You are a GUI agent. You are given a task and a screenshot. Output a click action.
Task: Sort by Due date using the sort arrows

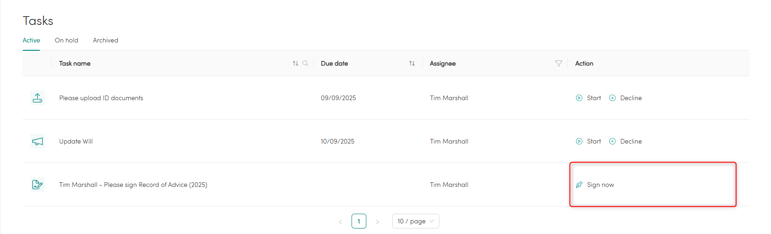(x=412, y=63)
